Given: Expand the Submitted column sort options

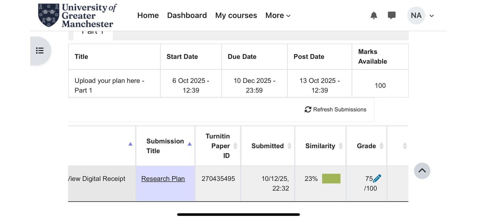Looking at the screenshot, I should [x=289, y=146].
